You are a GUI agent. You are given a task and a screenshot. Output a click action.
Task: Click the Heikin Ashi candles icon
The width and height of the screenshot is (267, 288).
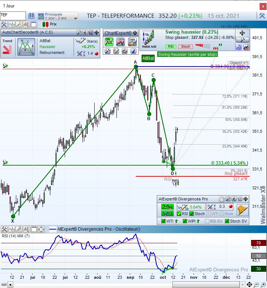[x=149, y=39]
